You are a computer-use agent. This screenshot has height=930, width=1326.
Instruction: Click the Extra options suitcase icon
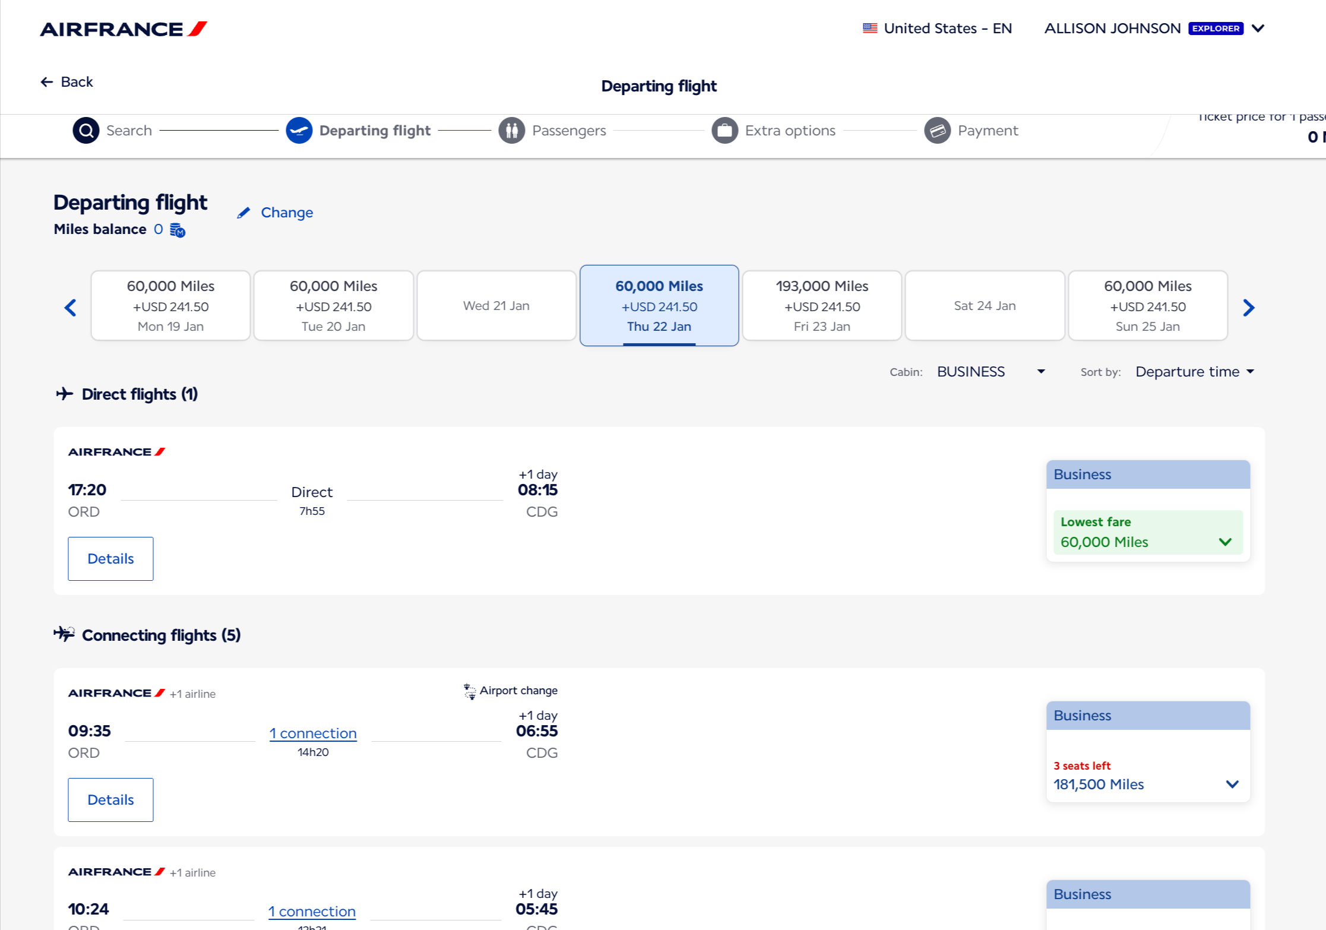(x=725, y=130)
